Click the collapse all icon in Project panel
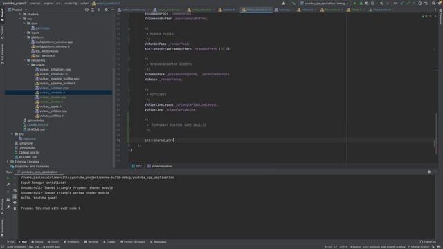 click(x=99, y=10)
